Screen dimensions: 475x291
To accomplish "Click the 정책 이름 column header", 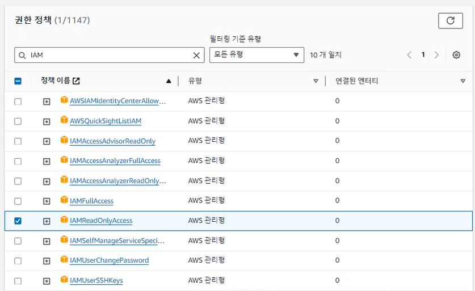I will point(55,81).
